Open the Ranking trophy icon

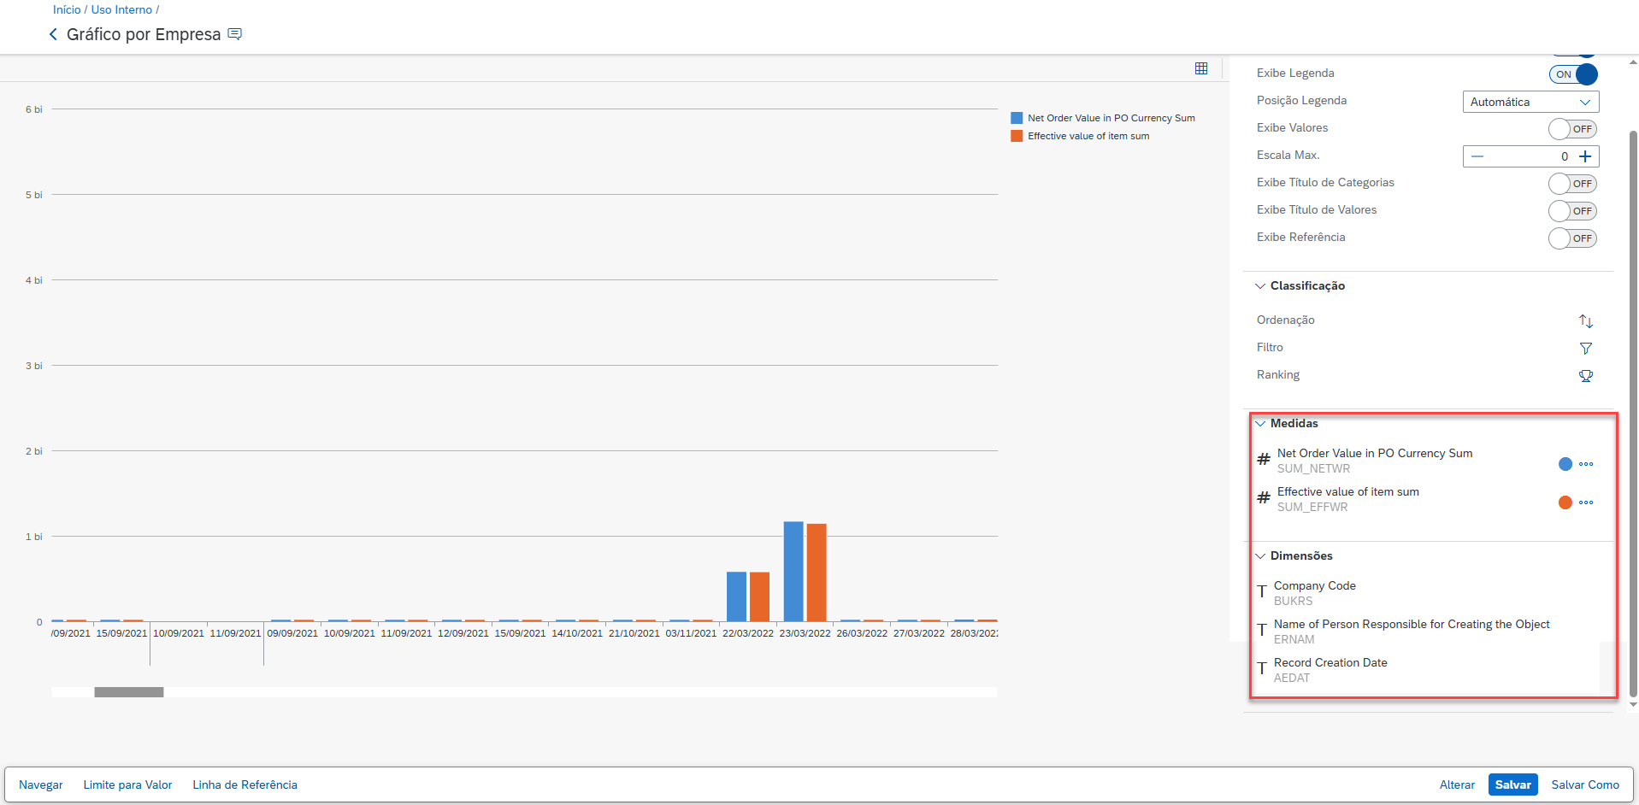(x=1585, y=376)
